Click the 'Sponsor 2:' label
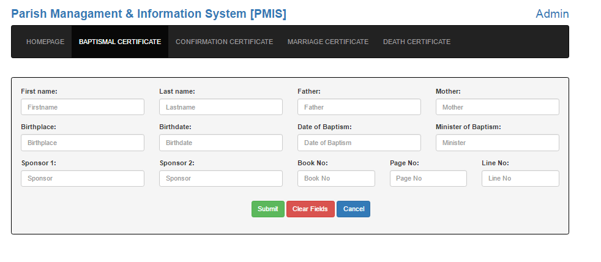 177,163
